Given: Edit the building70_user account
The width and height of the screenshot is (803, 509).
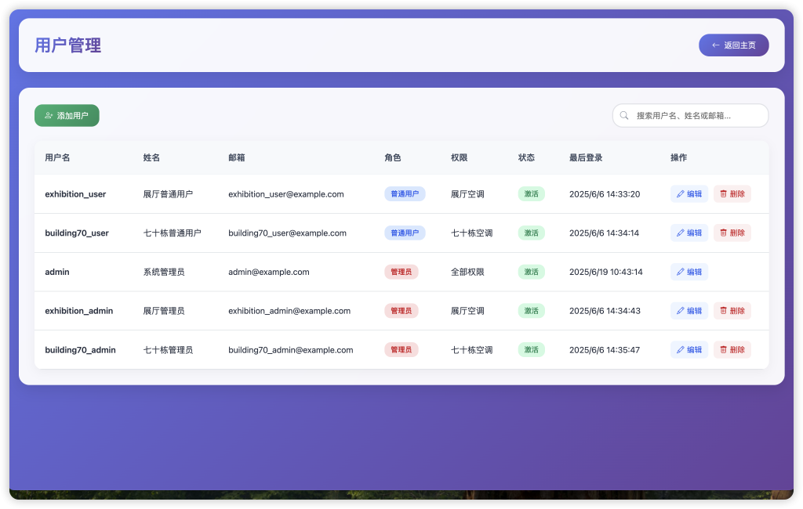Looking at the screenshot, I should (x=689, y=233).
